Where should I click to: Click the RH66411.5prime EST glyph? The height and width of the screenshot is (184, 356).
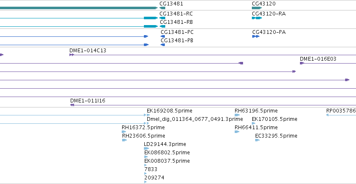pos(237,132)
